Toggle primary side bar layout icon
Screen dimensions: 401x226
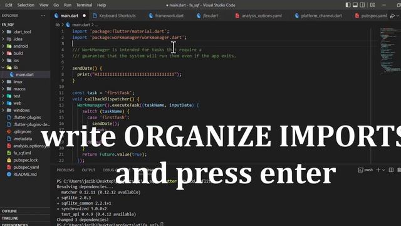click(348, 5)
